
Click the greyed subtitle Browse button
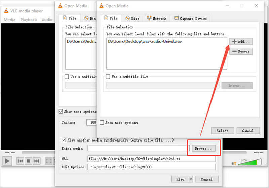point(237,85)
